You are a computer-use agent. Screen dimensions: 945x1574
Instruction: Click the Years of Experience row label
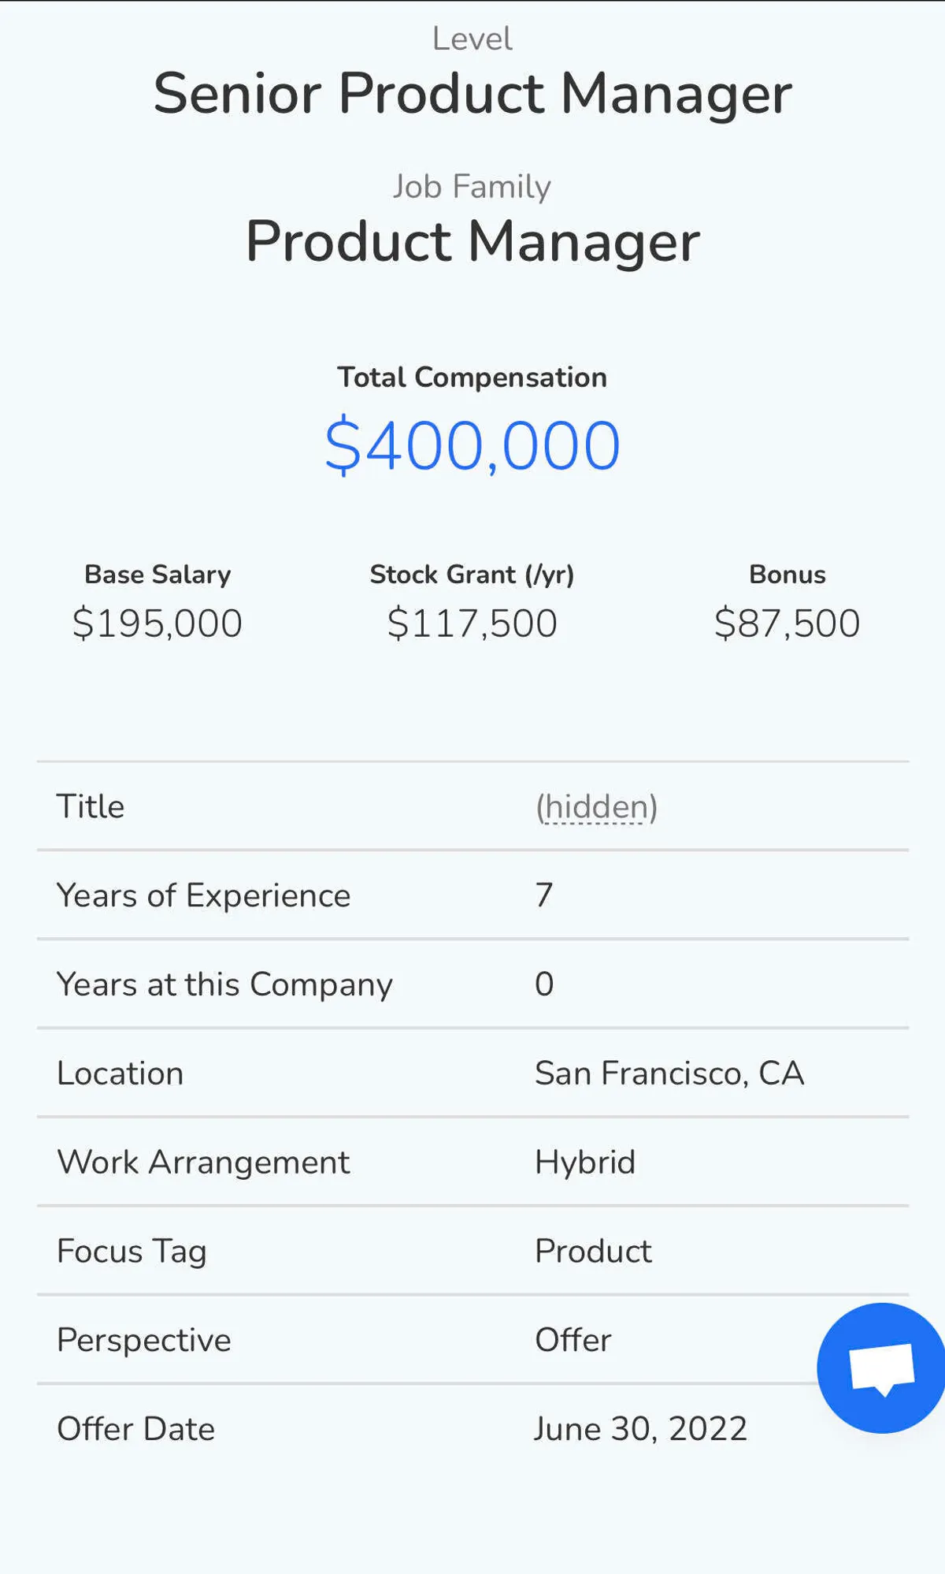click(x=204, y=895)
